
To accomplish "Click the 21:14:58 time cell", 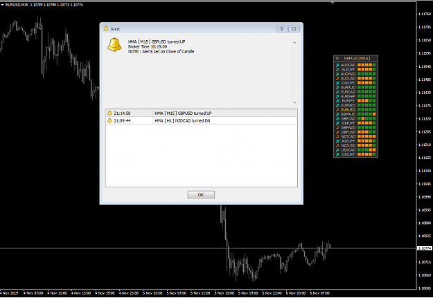I will [122, 113].
